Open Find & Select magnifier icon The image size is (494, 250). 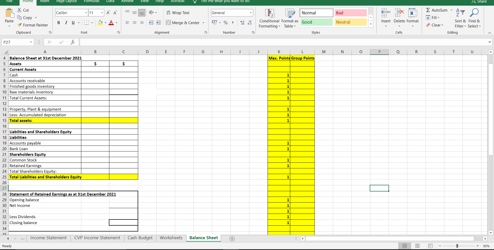pos(474,13)
